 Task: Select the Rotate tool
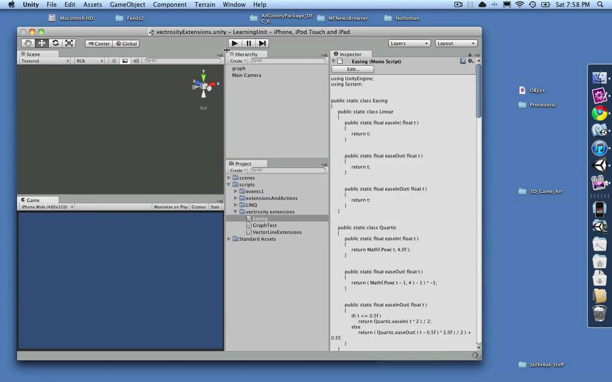[55, 44]
